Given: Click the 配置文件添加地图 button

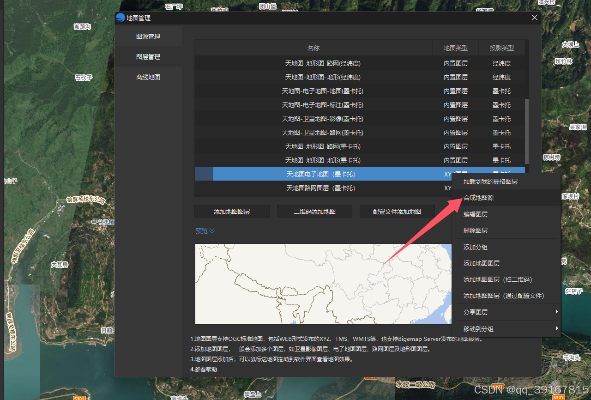Looking at the screenshot, I should pyautogui.click(x=397, y=212).
